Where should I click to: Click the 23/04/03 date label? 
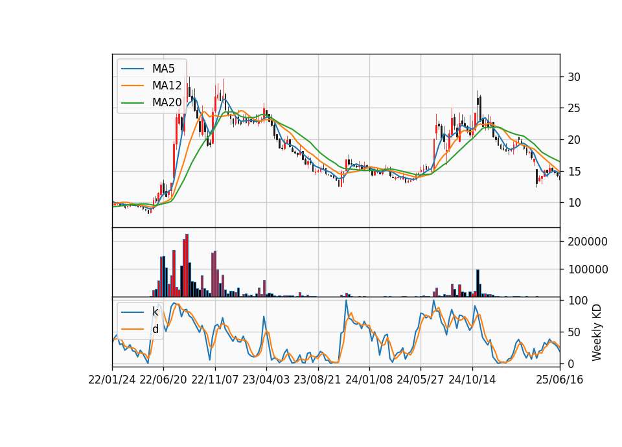(x=266, y=380)
